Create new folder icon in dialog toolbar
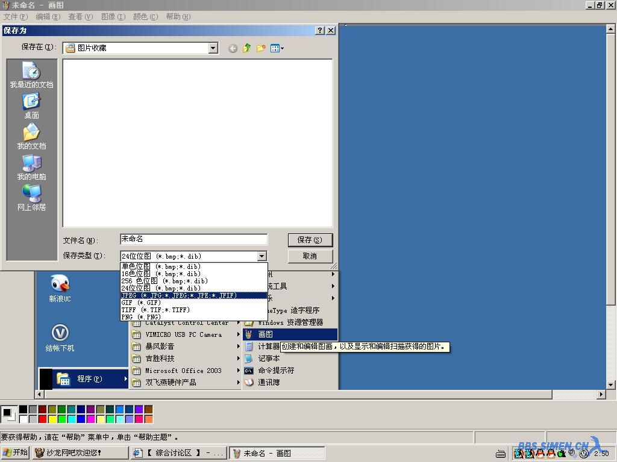 coord(260,48)
